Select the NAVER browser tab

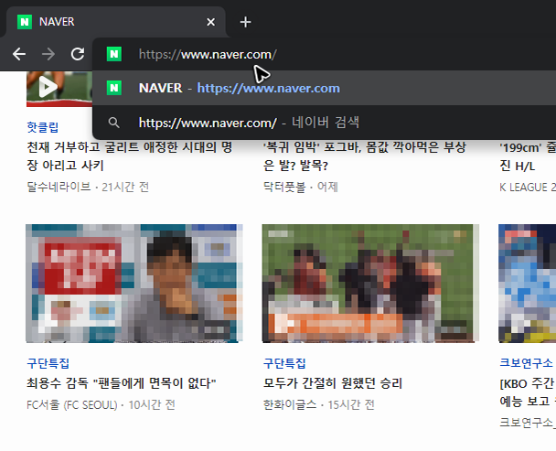(115, 22)
